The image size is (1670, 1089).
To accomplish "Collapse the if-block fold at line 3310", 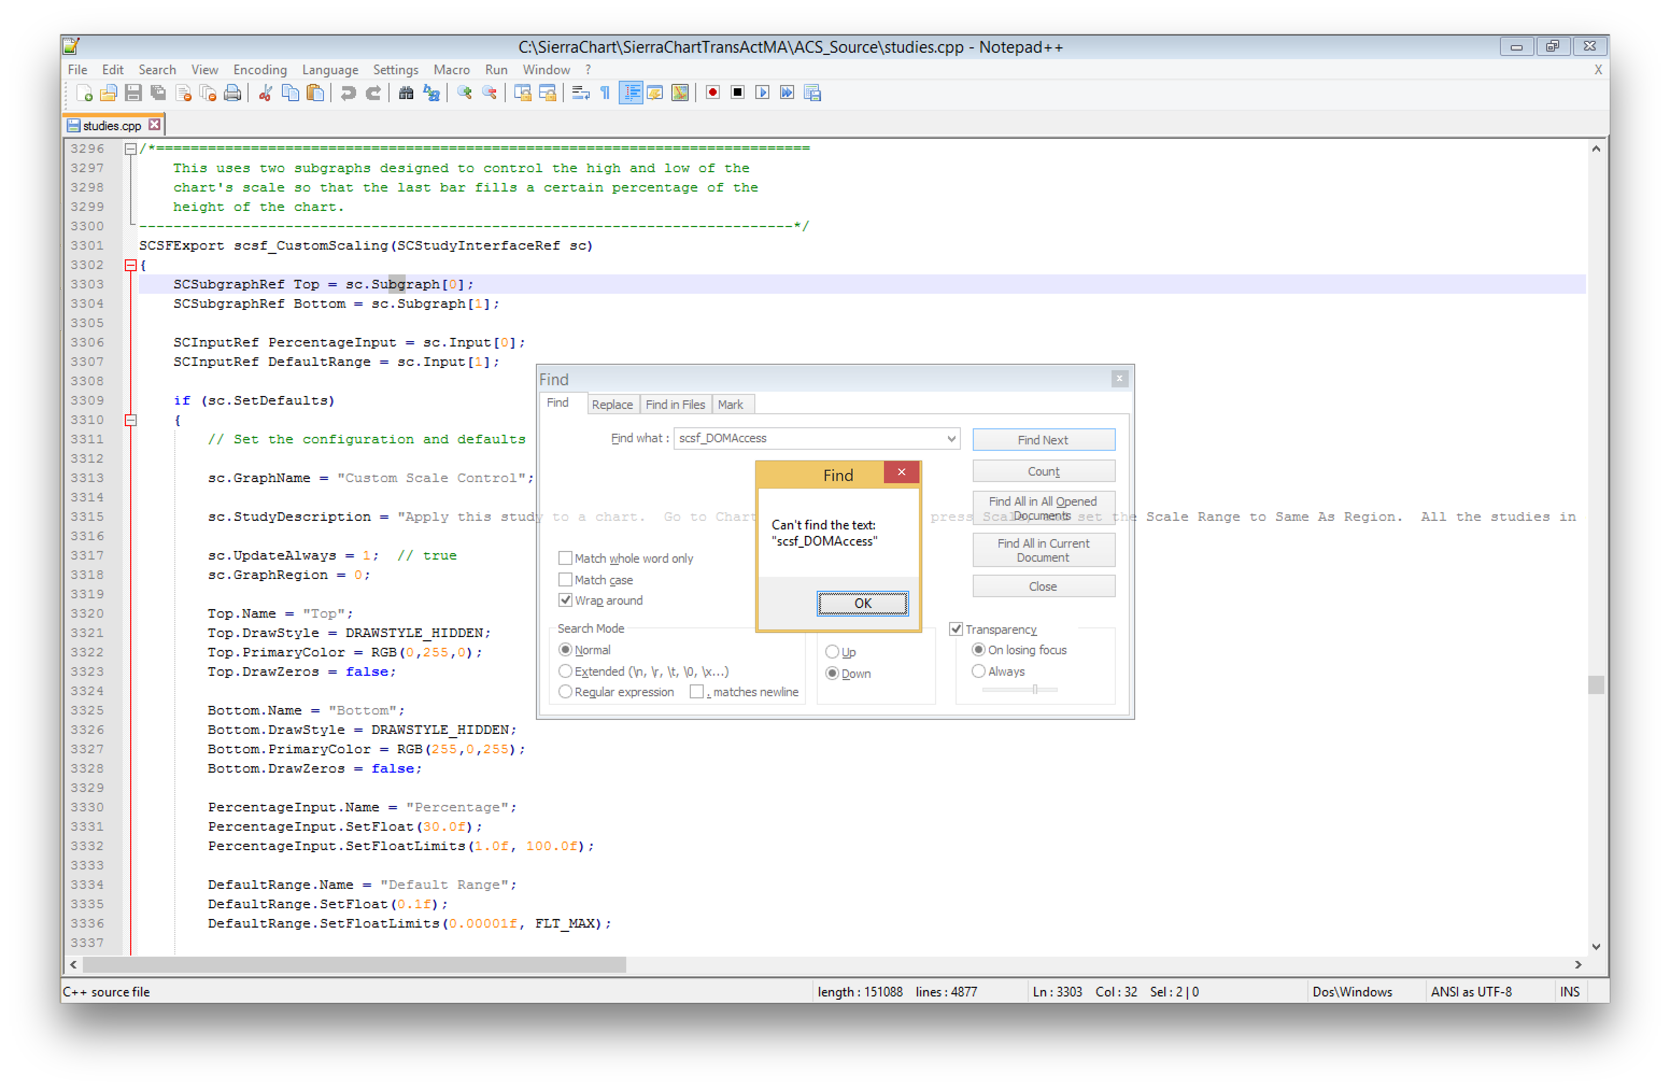I will click(131, 420).
